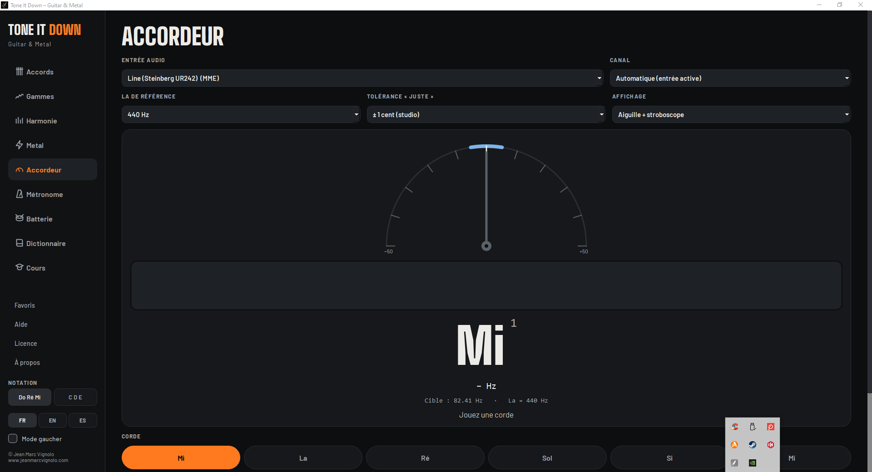Viewport: 872px width, 472px height.
Task: Click the red IK Multimedia tray icon
Action: pos(771,445)
